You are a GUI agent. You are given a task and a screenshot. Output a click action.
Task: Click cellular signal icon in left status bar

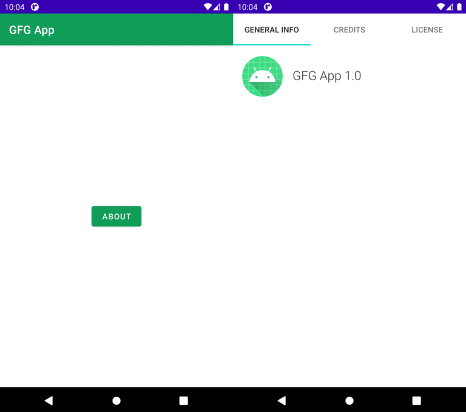point(217,7)
